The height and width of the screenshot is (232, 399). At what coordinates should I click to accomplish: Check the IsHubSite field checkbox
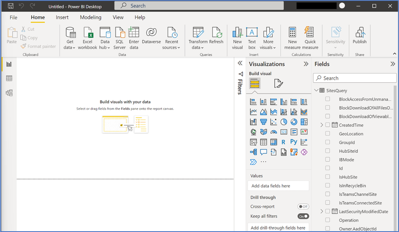click(x=328, y=177)
